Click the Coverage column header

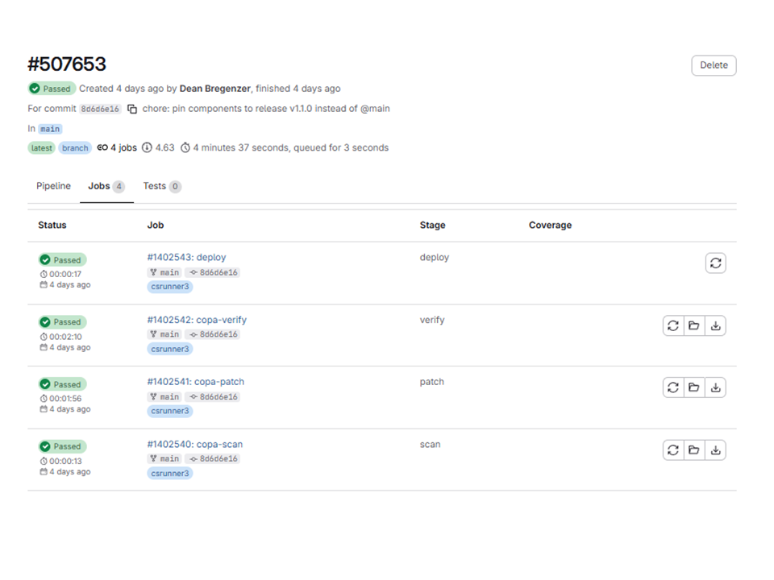(x=550, y=225)
